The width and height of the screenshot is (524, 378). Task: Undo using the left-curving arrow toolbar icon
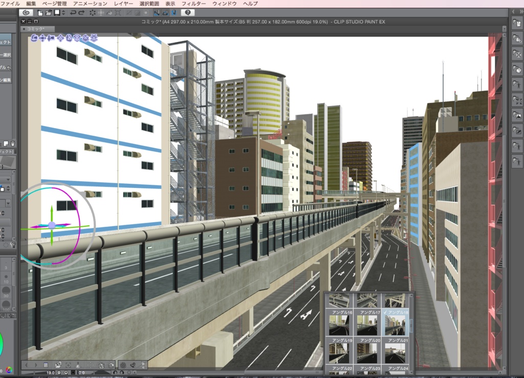coord(73,12)
